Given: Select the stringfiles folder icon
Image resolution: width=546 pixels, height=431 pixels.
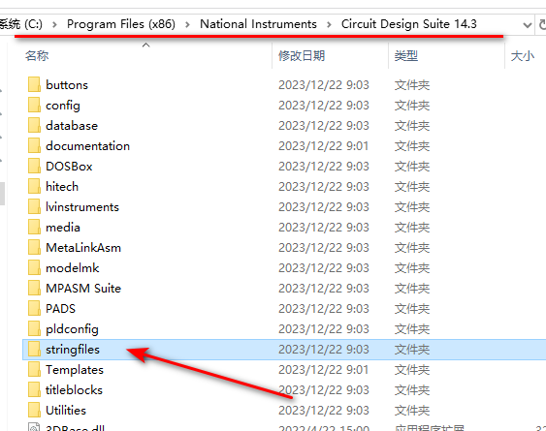Looking at the screenshot, I should coord(34,350).
